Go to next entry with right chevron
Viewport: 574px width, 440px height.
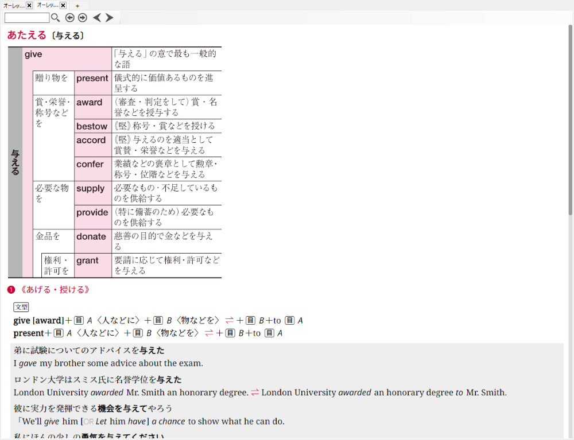(109, 18)
